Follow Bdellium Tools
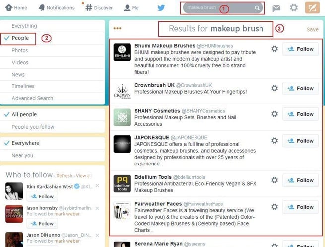Screen dimensions: 325x247 [x=300, y=180]
